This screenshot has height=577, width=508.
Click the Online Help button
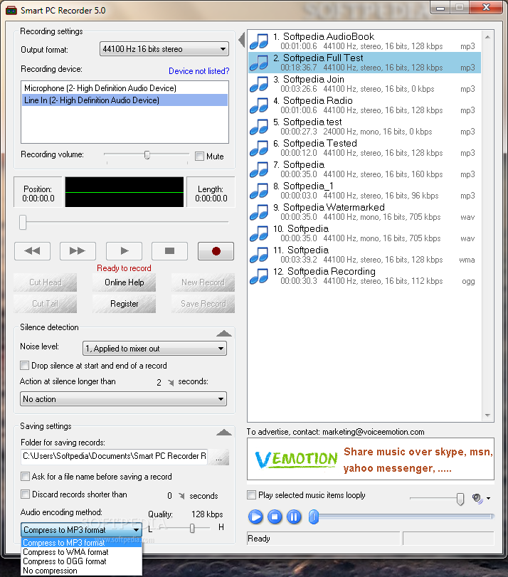124,282
